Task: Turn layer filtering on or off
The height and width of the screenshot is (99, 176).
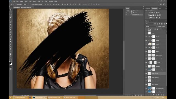Action: pyautogui.click(x=166, y=24)
